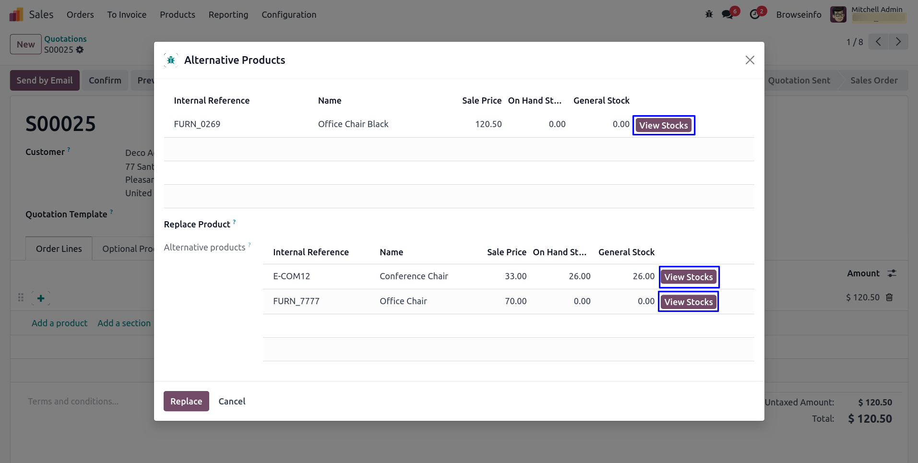Click the gear icon next to S00025

pos(80,50)
